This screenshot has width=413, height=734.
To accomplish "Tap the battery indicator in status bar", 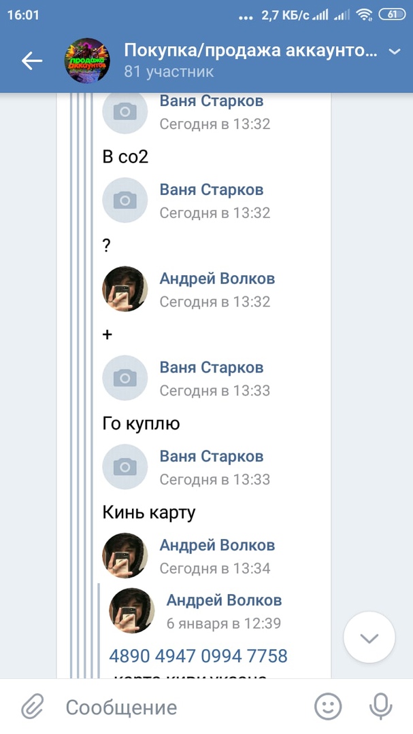I will [x=393, y=14].
